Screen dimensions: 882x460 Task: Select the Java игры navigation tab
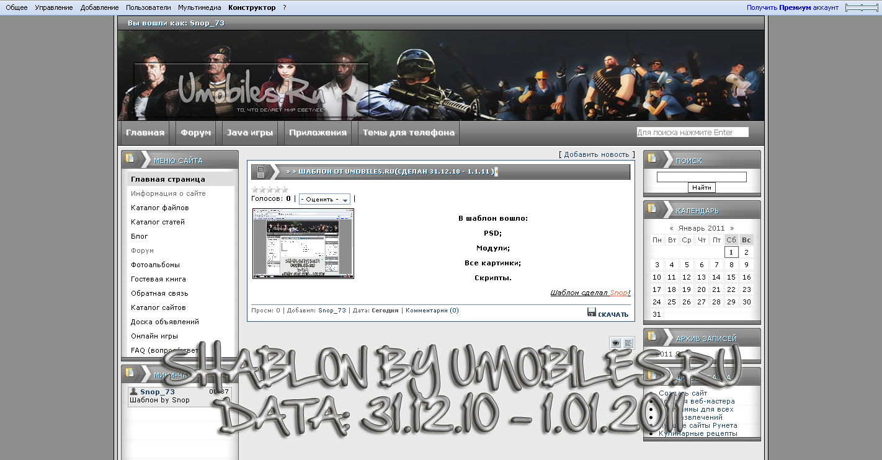pos(249,133)
